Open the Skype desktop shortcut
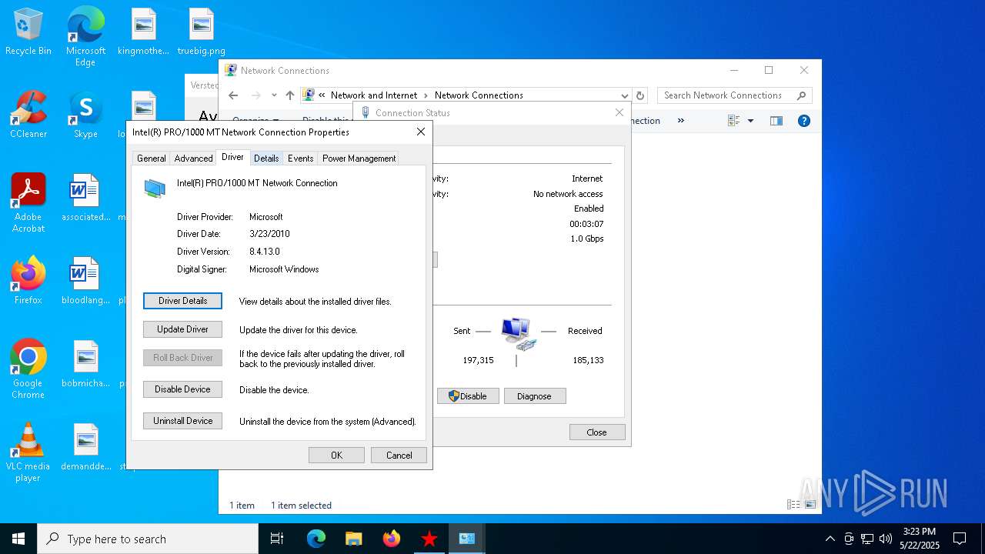985x554 pixels. [85, 115]
